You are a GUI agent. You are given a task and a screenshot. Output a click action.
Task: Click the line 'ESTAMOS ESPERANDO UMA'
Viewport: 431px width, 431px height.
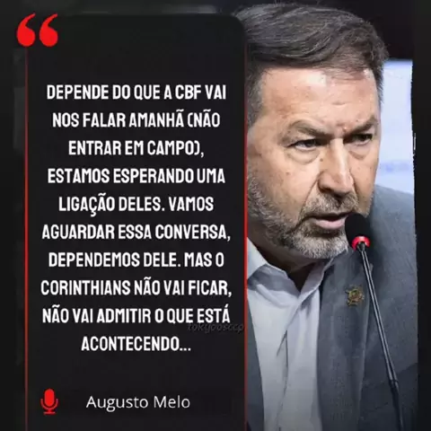click(x=136, y=176)
